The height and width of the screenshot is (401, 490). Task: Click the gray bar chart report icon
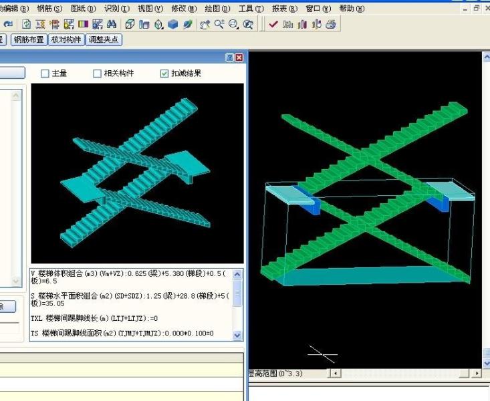click(x=288, y=24)
